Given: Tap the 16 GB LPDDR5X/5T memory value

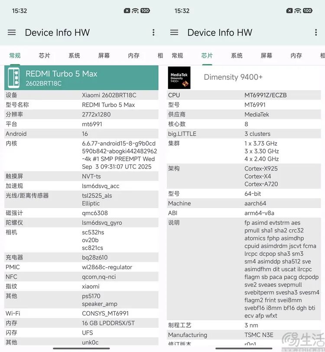Looking at the screenshot, I should point(108,323).
